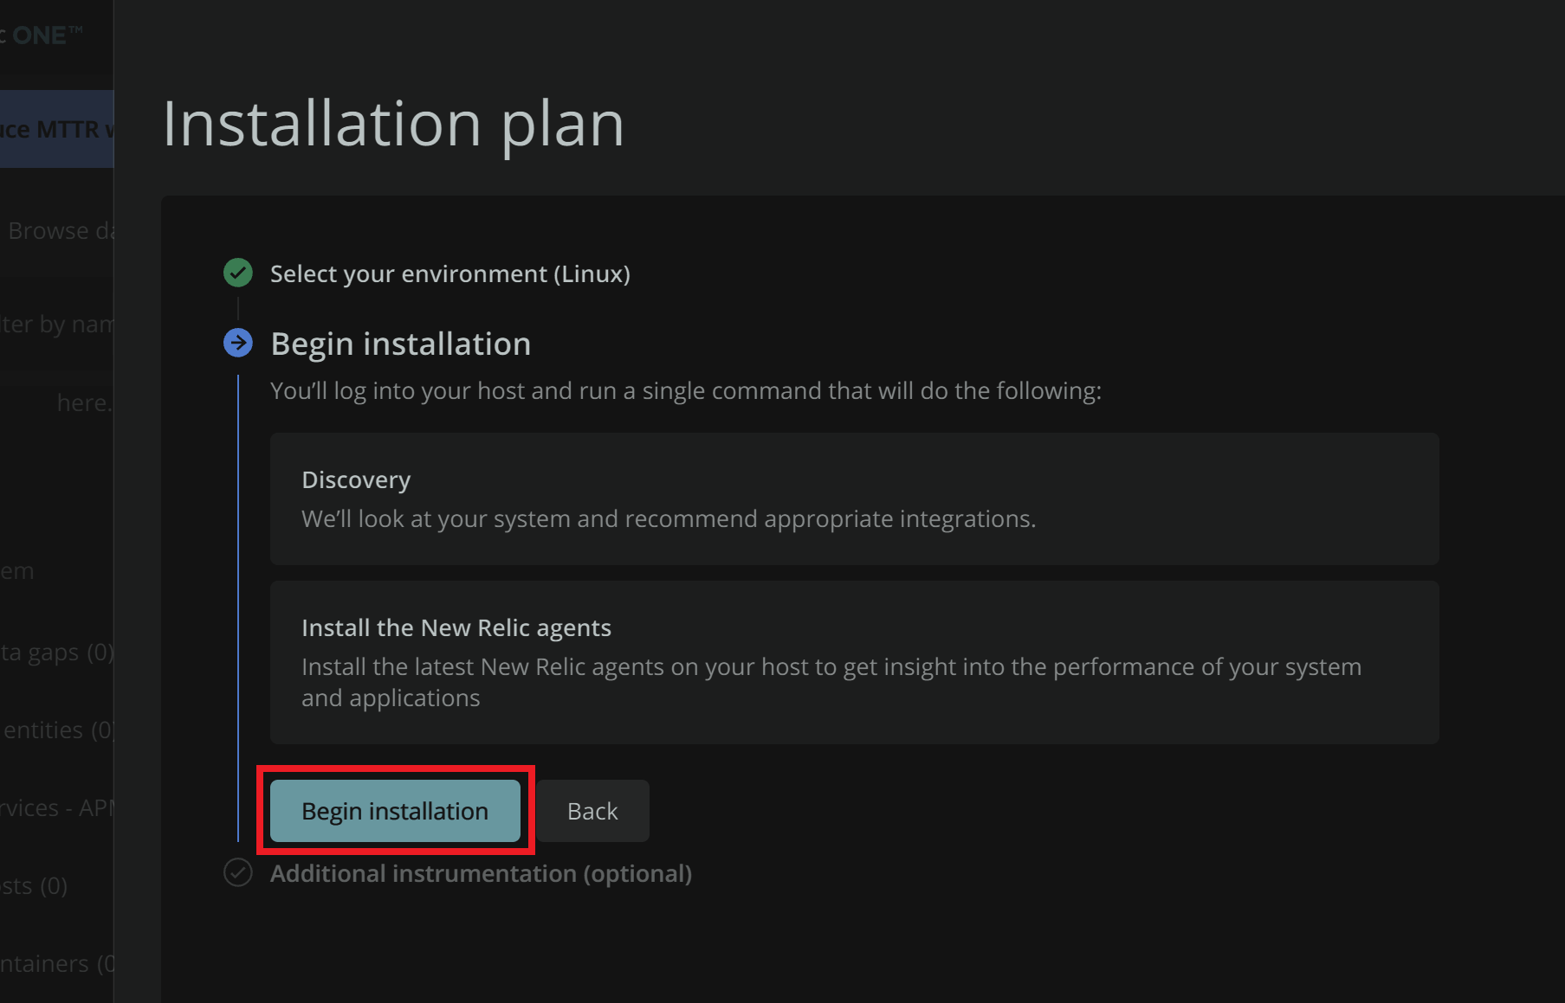1565x1003 pixels.
Task: Click the 'We'll look at your system' text
Action: (669, 519)
